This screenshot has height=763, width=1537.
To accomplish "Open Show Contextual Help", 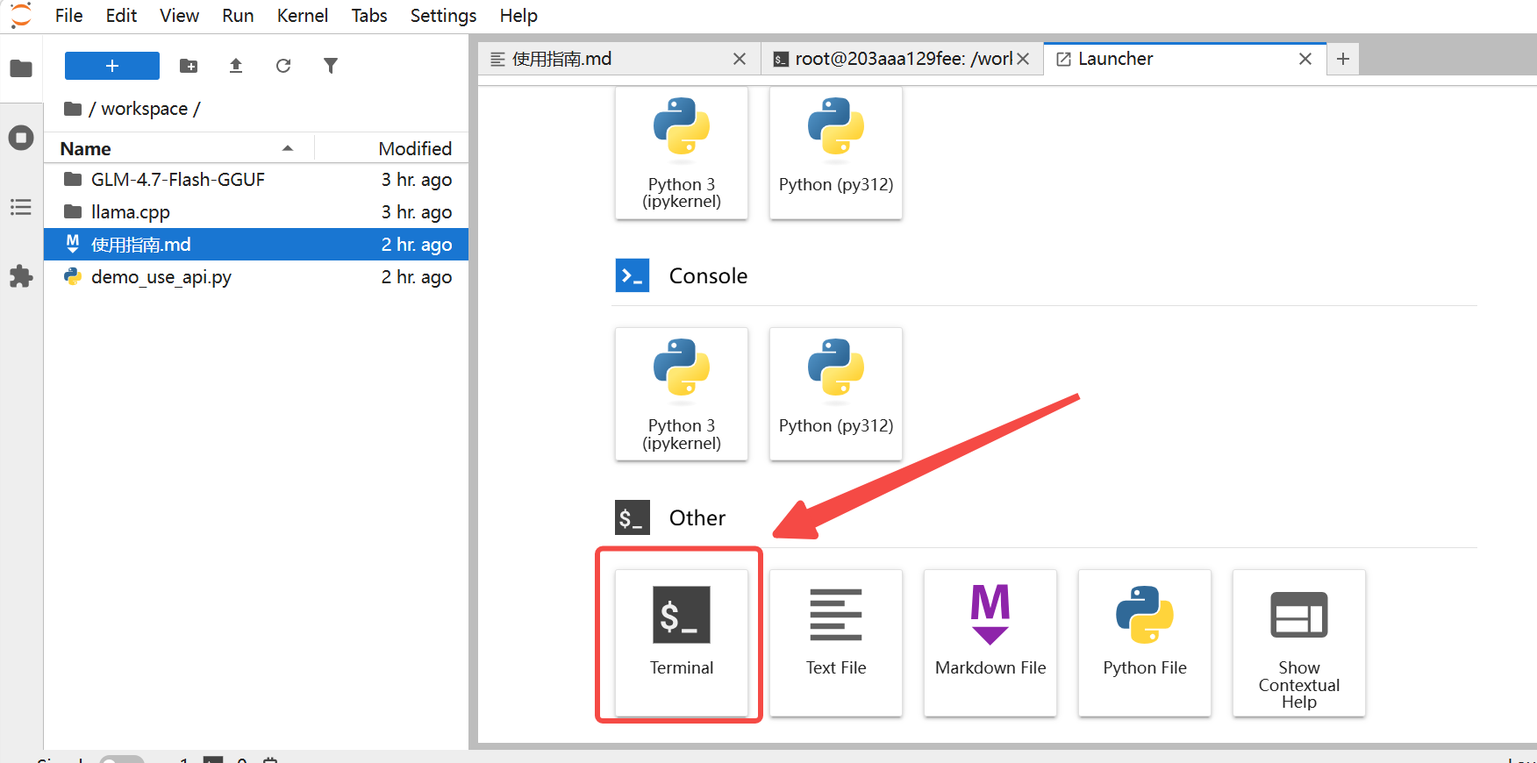I will point(1298,642).
